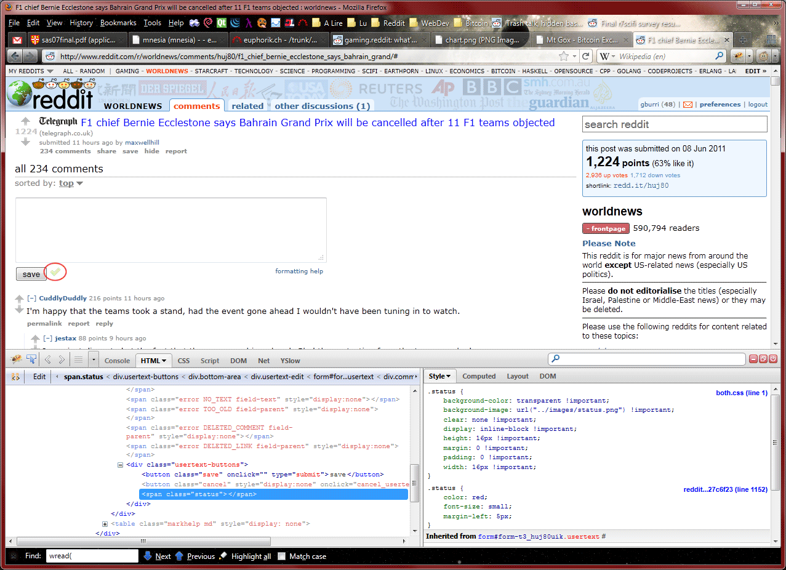The image size is (786, 570).
Task: Click the search reddit field
Action: point(675,124)
